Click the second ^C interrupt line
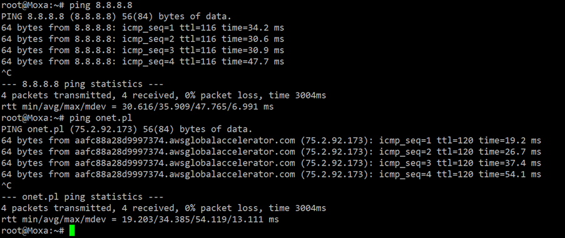This screenshot has height=238, width=565. point(6,186)
